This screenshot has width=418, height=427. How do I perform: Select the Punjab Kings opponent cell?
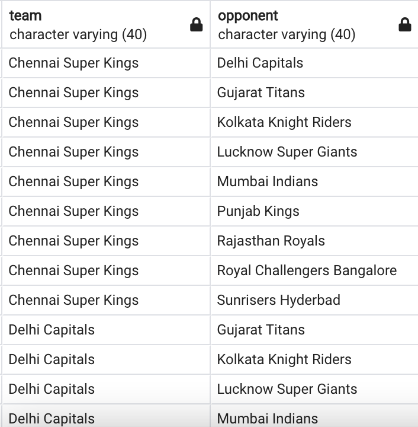(x=314, y=211)
